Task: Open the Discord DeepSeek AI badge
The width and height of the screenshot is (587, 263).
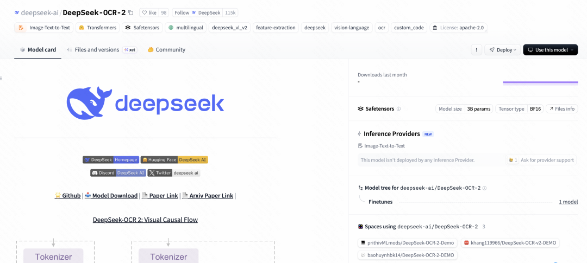Action: point(118,173)
